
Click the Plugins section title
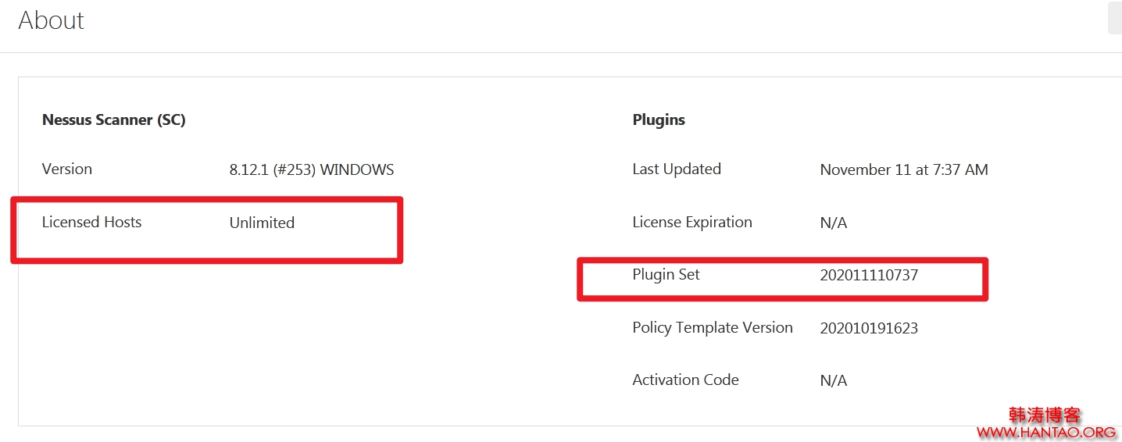[x=659, y=120]
